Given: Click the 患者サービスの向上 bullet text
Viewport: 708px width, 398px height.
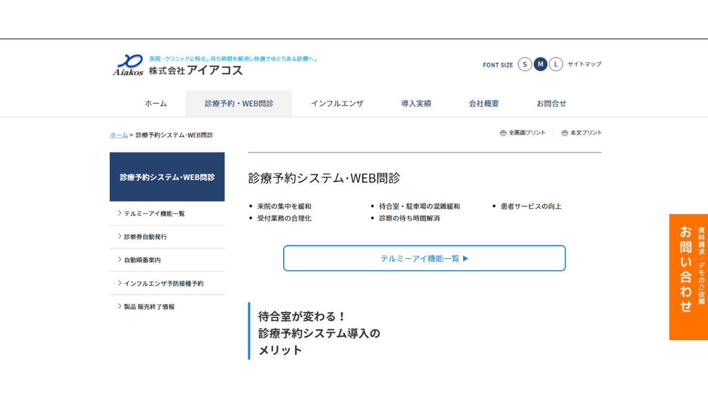Looking at the screenshot, I should 531,206.
